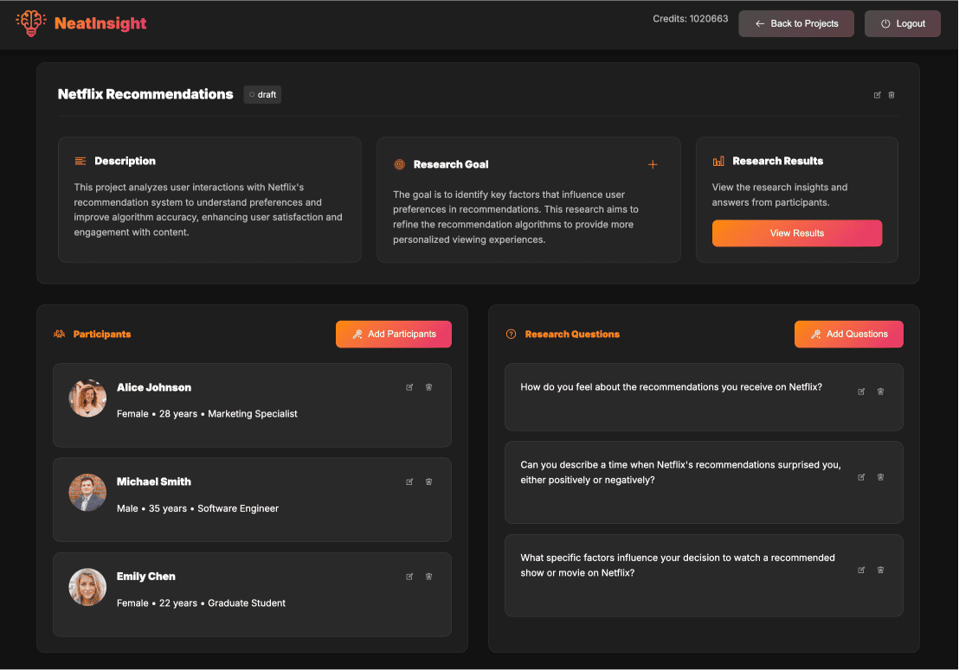The width and height of the screenshot is (959, 670).
Task: Edit the question about factors influencing watching decisions
Action: pos(861,570)
